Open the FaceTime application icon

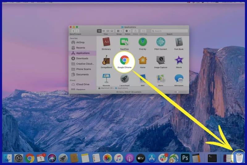[124, 42]
